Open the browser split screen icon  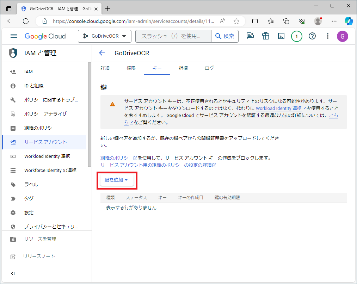click(255, 21)
